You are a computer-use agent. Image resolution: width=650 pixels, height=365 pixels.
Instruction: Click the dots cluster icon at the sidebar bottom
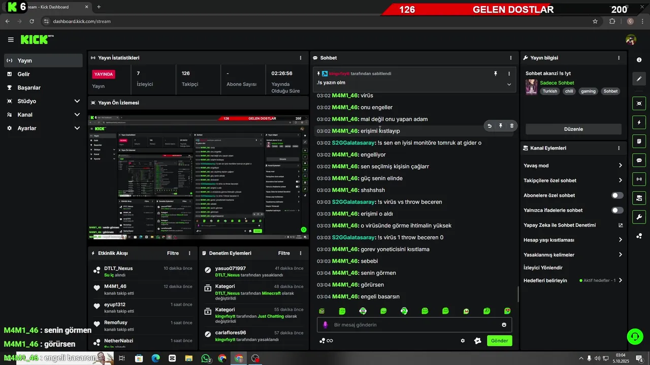[639, 236]
